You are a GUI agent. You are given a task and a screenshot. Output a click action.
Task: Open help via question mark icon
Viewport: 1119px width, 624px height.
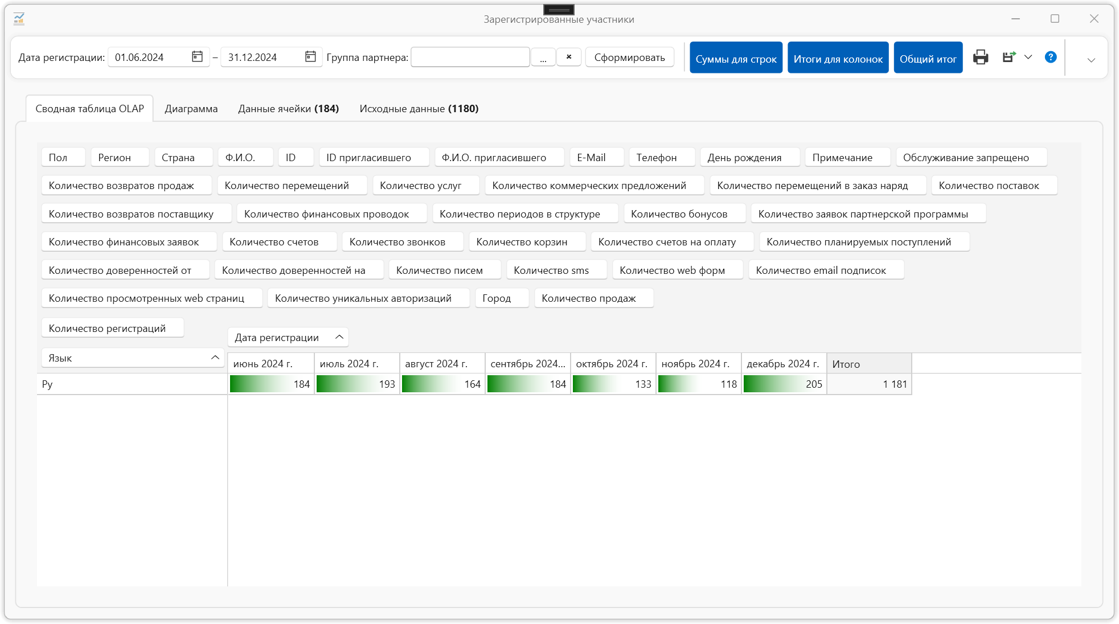click(1051, 57)
